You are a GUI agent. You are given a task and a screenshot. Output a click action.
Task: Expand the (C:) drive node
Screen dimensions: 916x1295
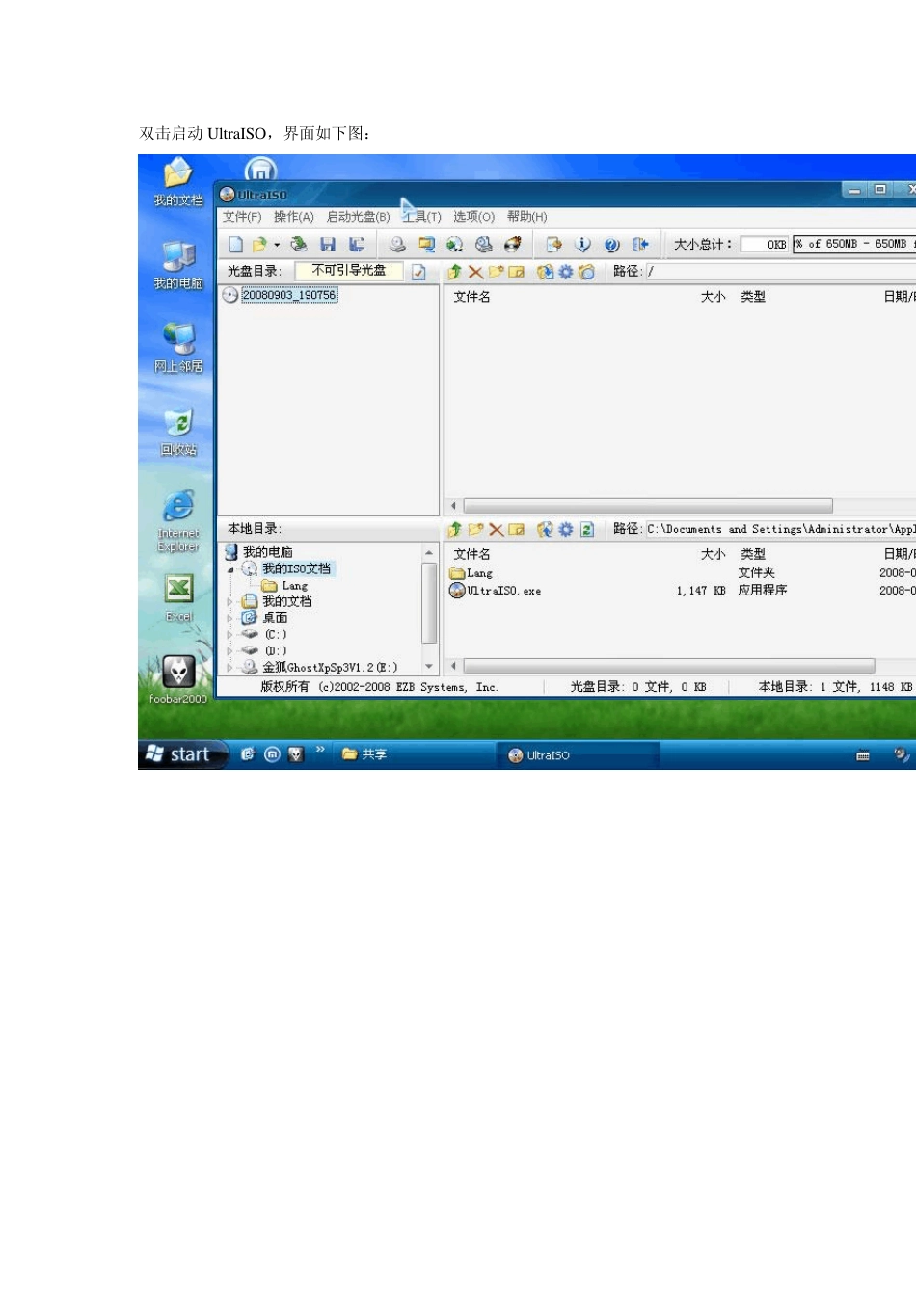pyautogui.click(x=230, y=635)
